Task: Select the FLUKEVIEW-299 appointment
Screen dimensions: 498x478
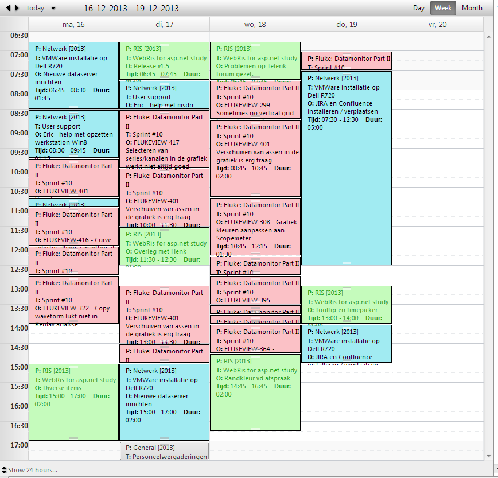Action: point(255,100)
